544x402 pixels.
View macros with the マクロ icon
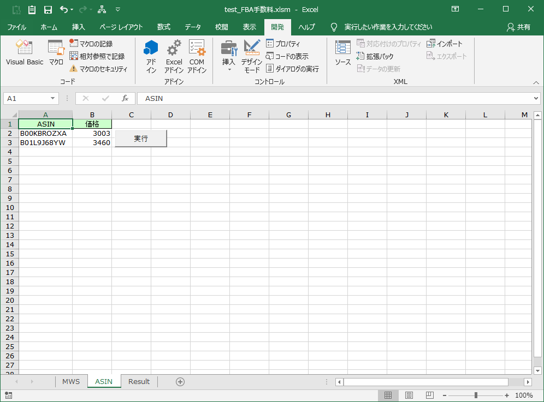pos(55,53)
